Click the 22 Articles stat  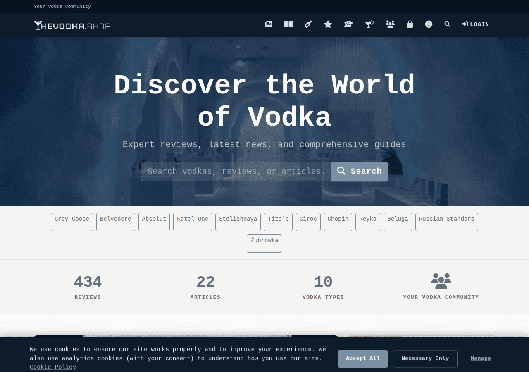205,287
